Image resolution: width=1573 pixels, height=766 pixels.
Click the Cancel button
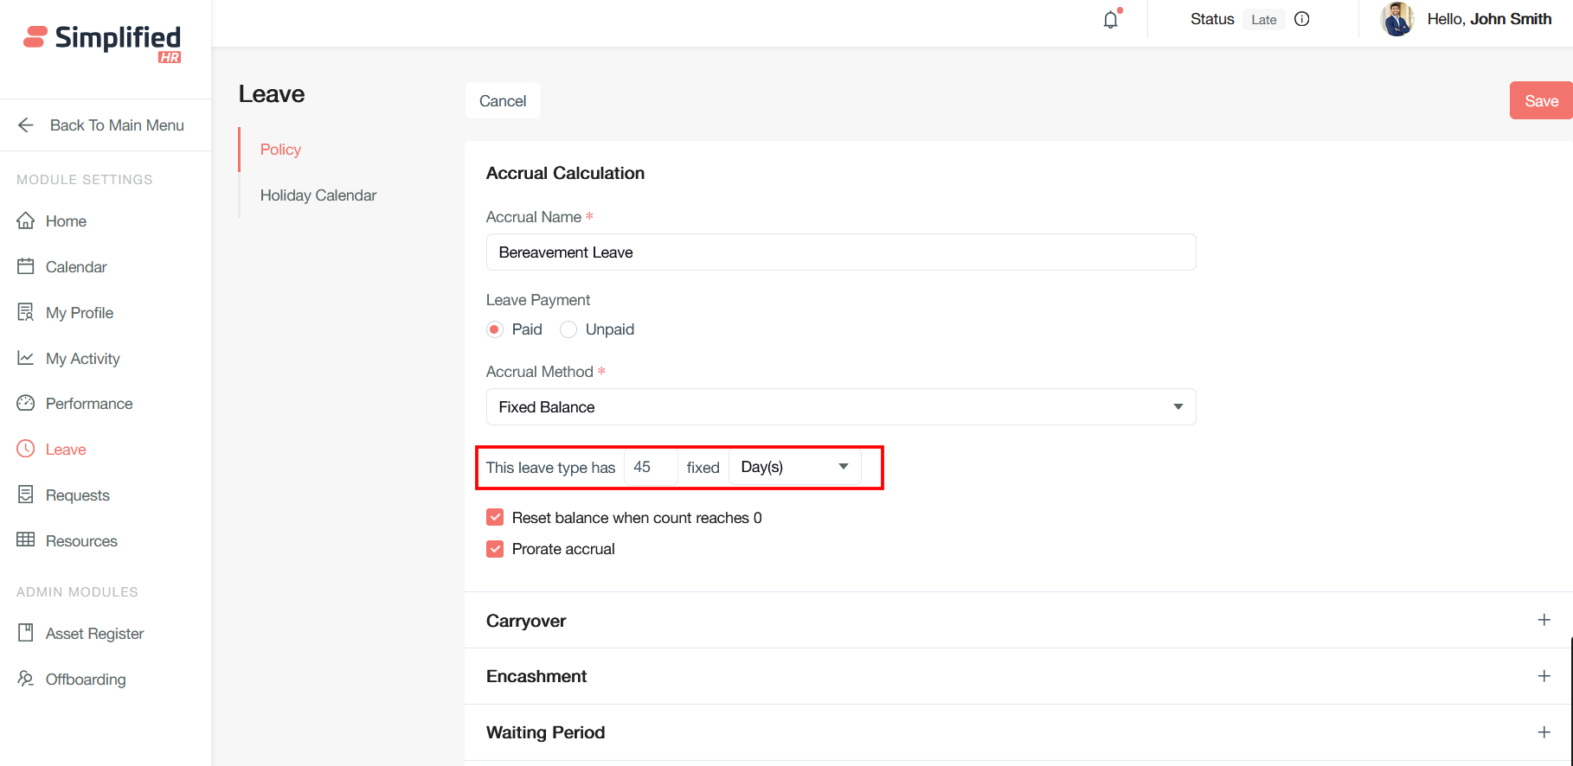tap(503, 101)
